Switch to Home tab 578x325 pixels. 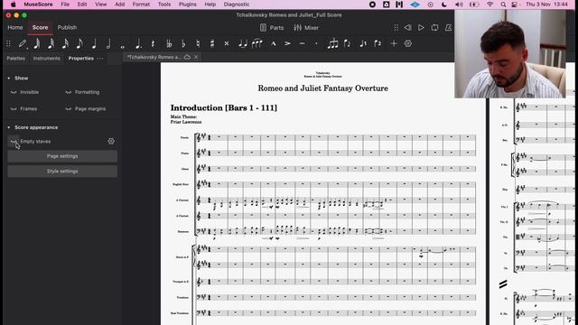pos(15,28)
